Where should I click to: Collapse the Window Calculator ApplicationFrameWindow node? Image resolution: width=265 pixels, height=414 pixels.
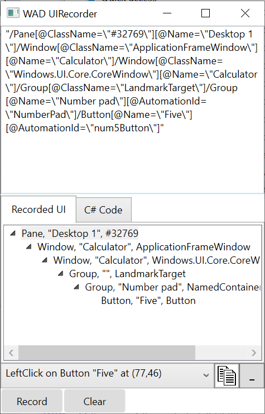(x=29, y=247)
